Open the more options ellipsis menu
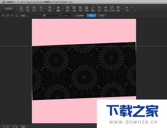The image size is (167, 128). coord(133,7)
